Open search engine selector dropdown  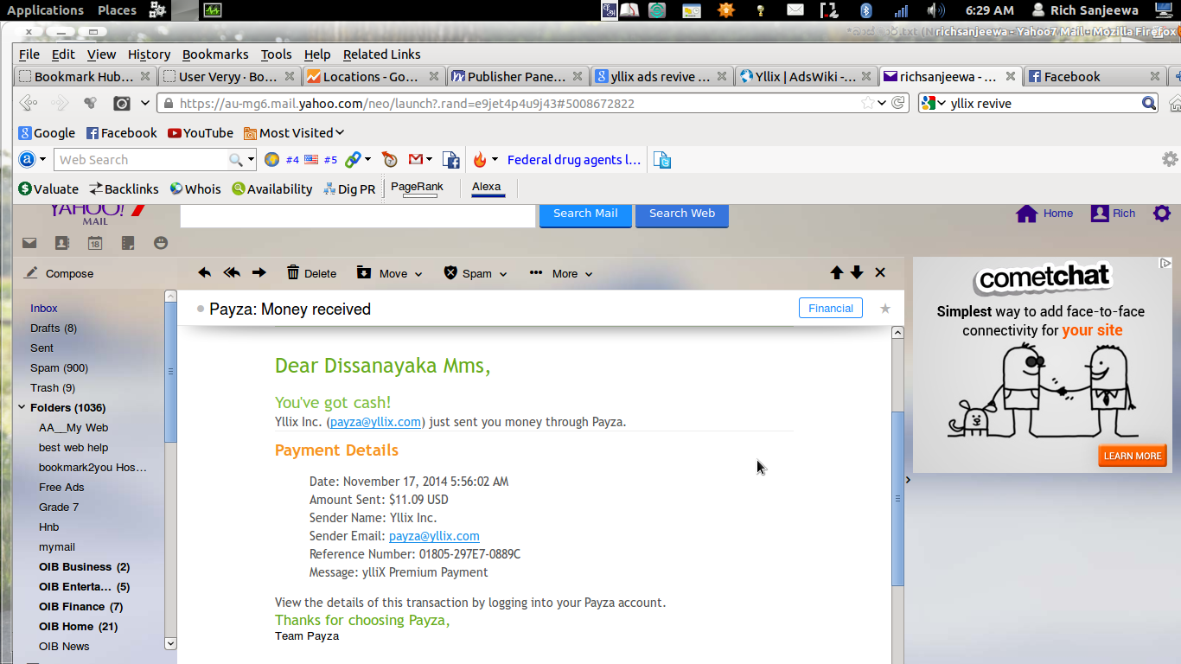click(x=934, y=104)
